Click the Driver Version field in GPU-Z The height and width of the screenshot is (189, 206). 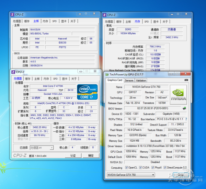tap(156, 146)
